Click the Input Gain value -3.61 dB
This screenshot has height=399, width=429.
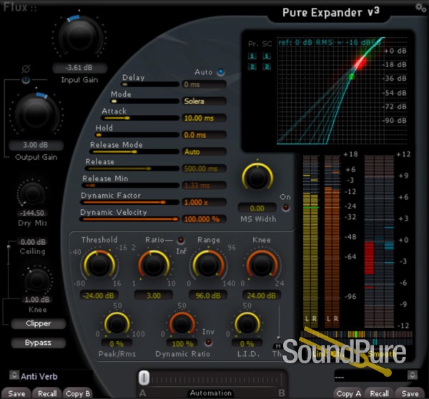tap(79, 68)
